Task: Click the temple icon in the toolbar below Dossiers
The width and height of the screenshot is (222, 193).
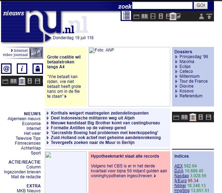Action: 193,117
